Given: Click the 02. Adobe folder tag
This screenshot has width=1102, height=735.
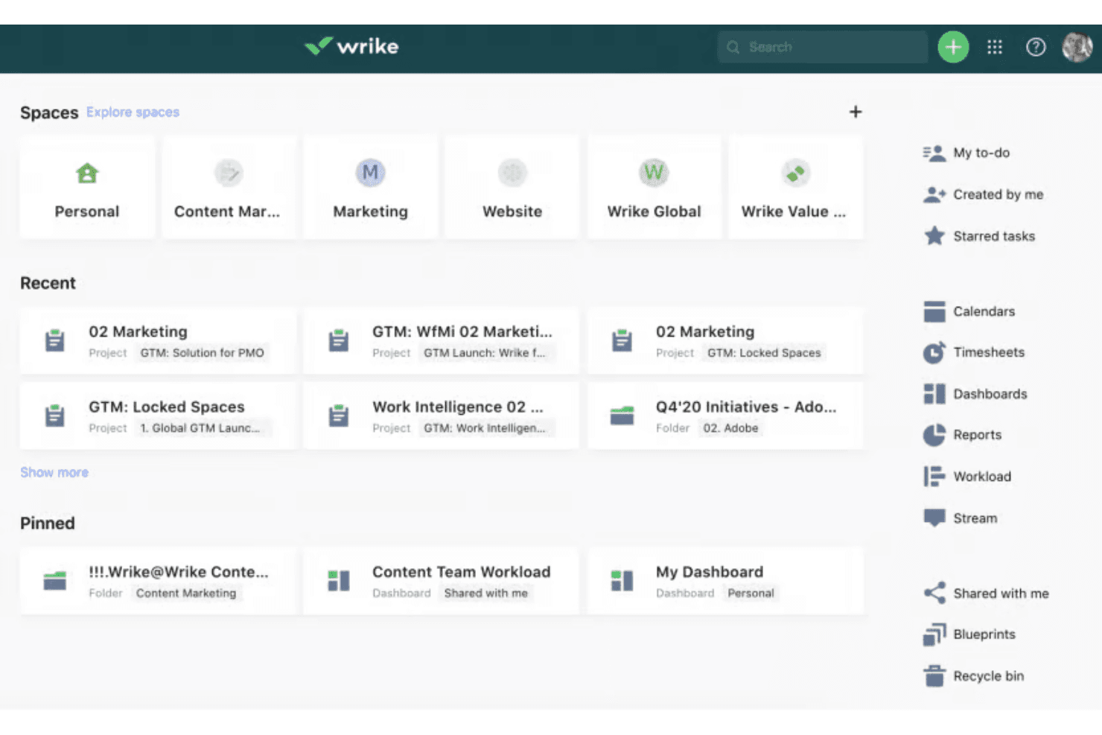Looking at the screenshot, I should pyautogui.click(x=730, y=428).
